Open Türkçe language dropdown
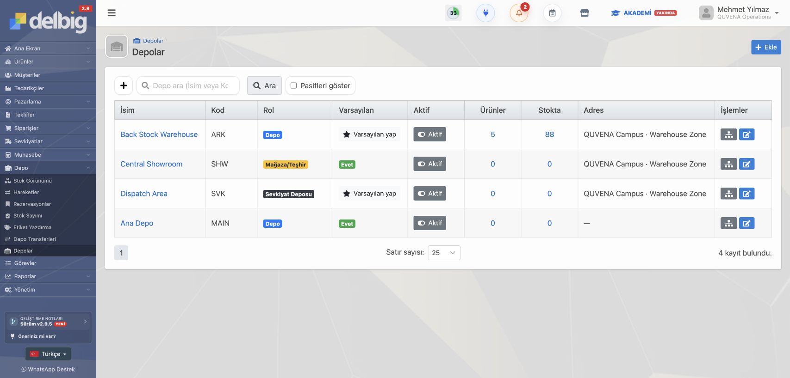Viewport: 790px width, 378px height. tap(48, 354)
